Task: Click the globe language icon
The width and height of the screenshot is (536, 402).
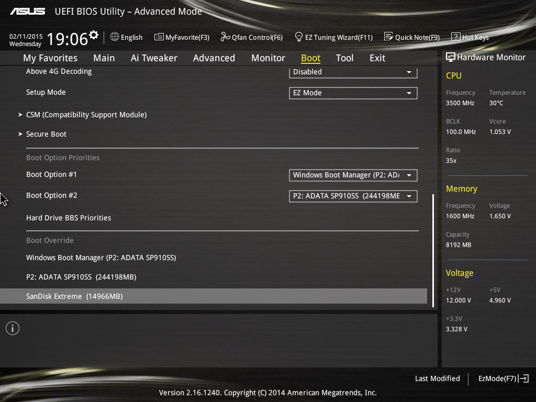Action: click(x=115, y=37)
